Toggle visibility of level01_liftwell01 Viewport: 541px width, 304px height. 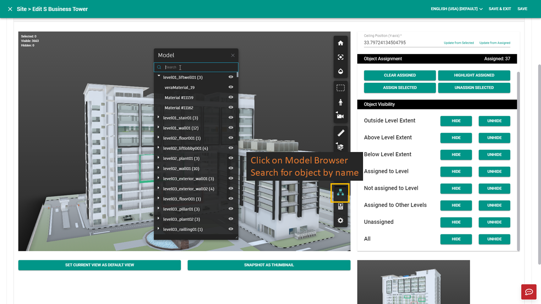[x=231, y=77]
